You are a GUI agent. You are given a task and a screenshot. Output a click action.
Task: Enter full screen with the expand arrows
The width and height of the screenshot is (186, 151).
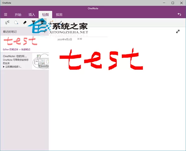[178, 31]
